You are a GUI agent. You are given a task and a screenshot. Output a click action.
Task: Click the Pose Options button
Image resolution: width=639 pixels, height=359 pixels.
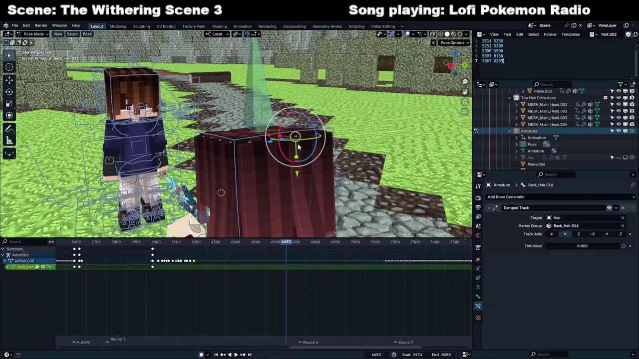454,43
